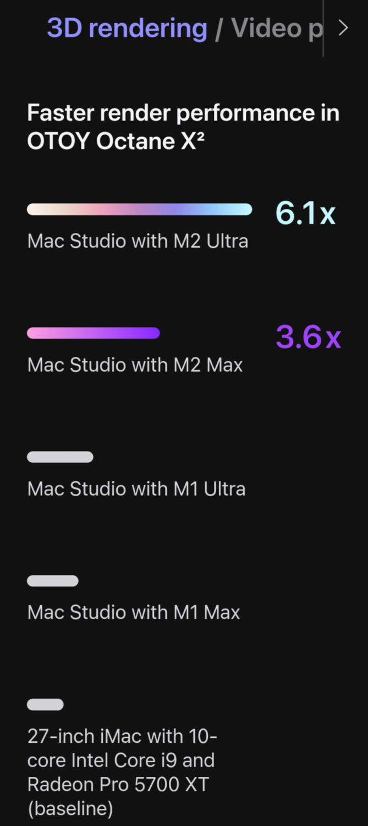Click the Faster render performance heading
This screenshot has height=826, width=368.
(x=183, y=127)
